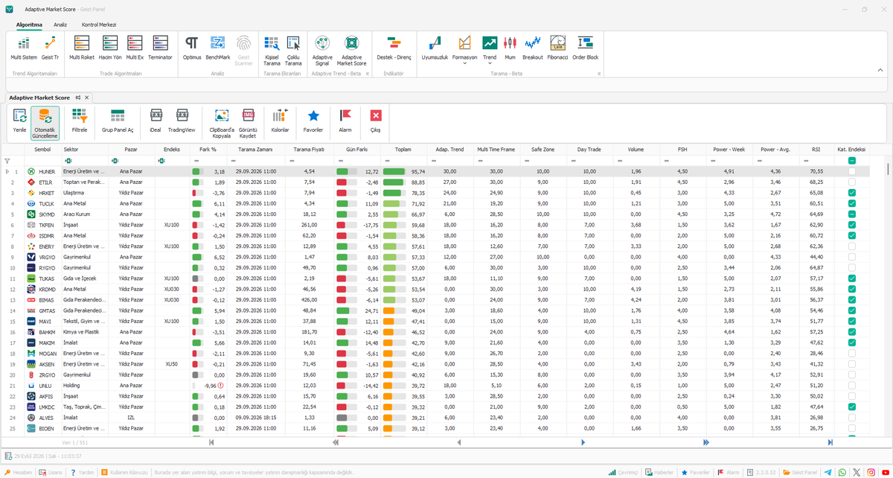Viewport: 893px width, 478px height.
Task: Launch the Geist Tr trend tool
Action: pos(50,48)
